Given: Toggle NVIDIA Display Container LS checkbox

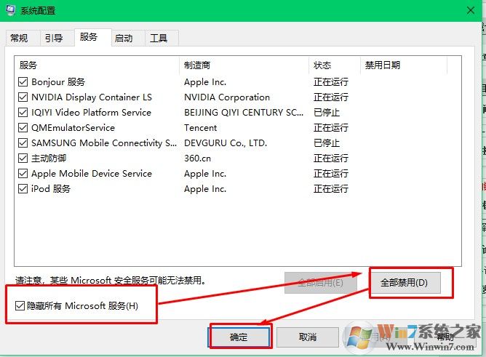Looking at the screenshot, I should pyautogui.click(x=23, y=97).
